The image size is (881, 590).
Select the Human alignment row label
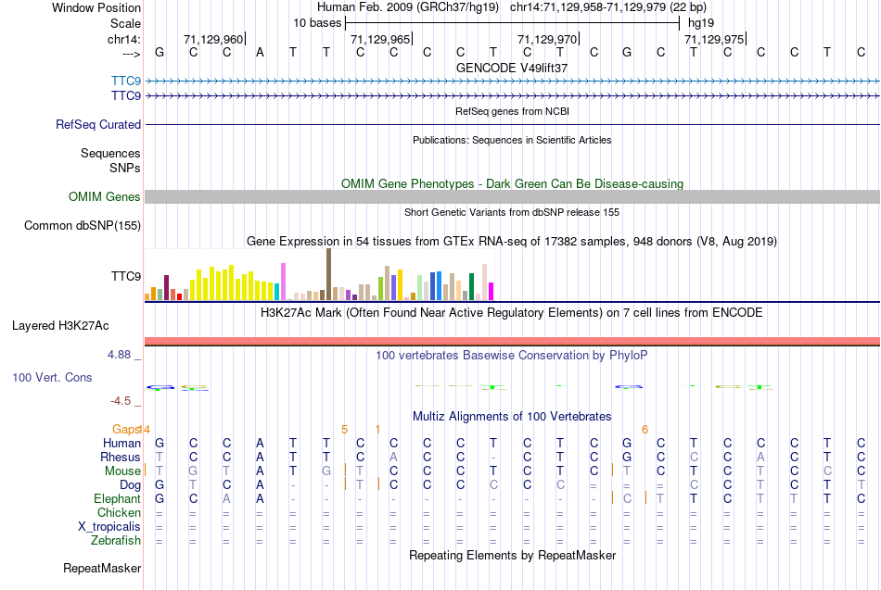pyautogui.click(x=121, y=443)
